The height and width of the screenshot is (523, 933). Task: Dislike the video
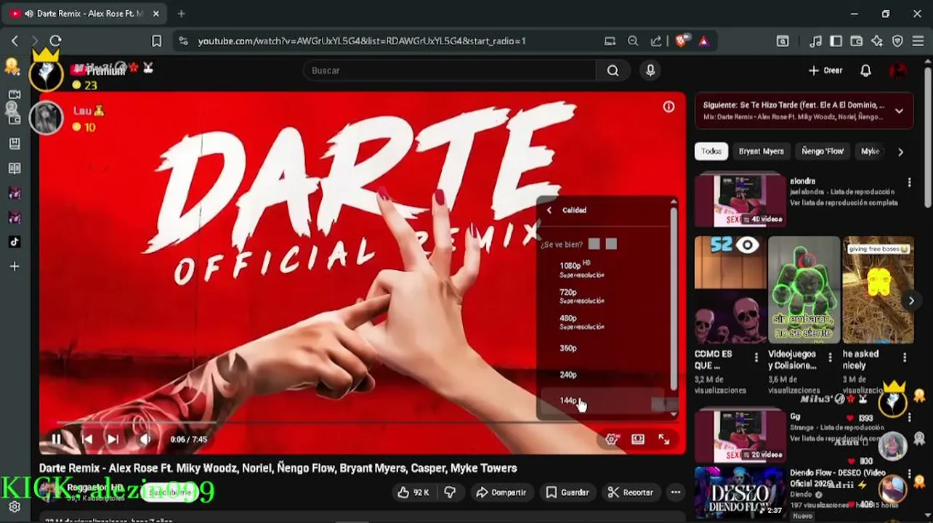[450, 492]
